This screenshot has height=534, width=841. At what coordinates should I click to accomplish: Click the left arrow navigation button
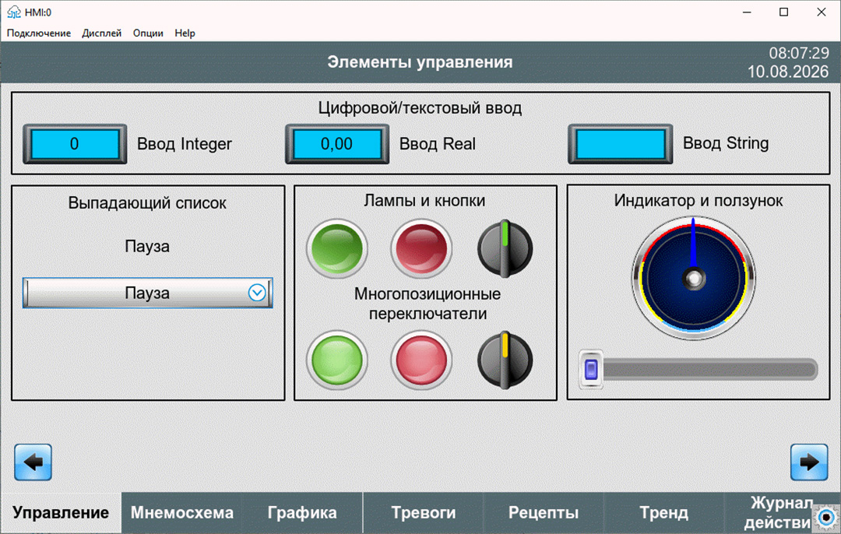pyautogui.click(x=33, y=462)
